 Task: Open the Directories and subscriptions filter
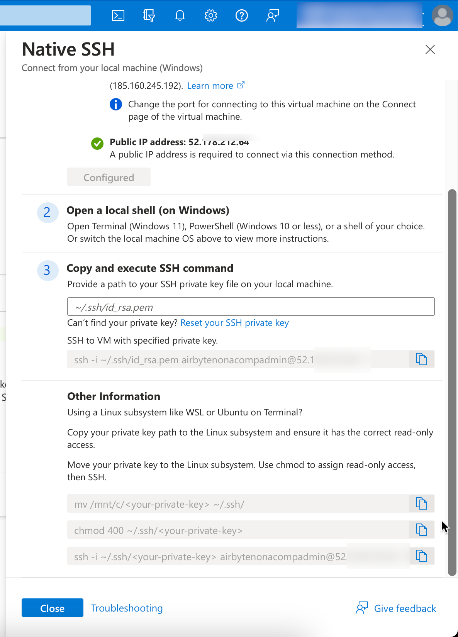point(149,15)
